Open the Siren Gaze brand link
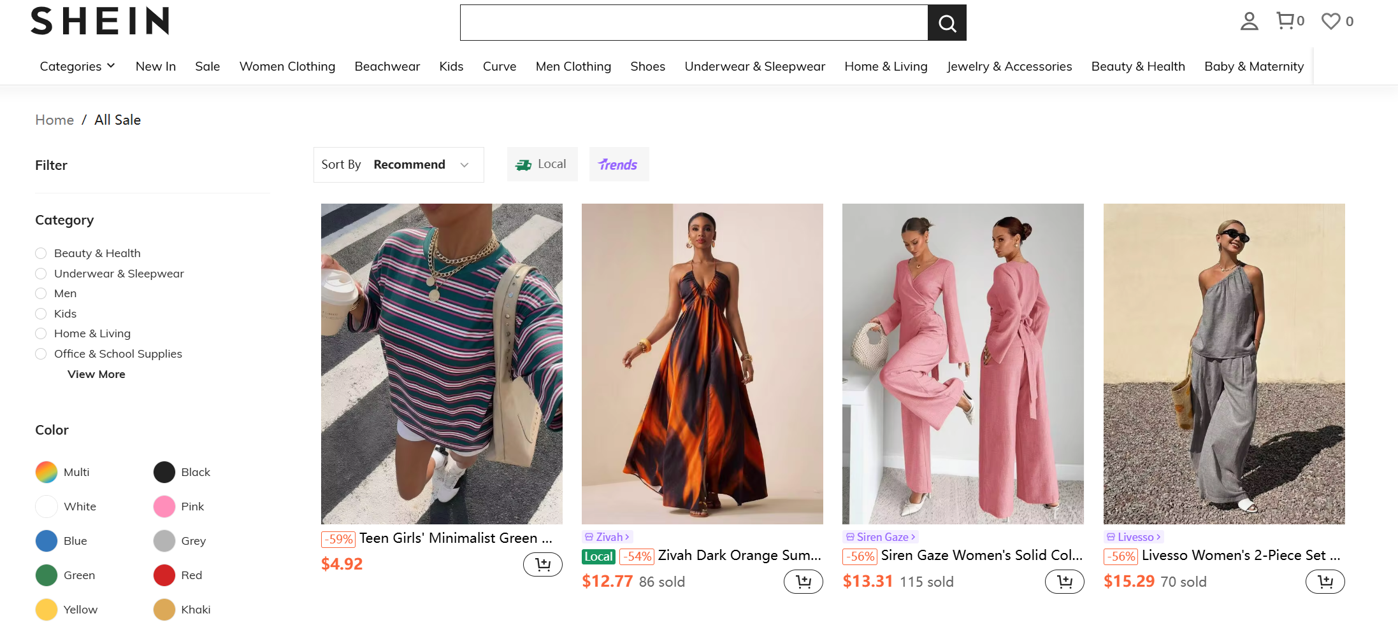 click(x=881, y=537)
